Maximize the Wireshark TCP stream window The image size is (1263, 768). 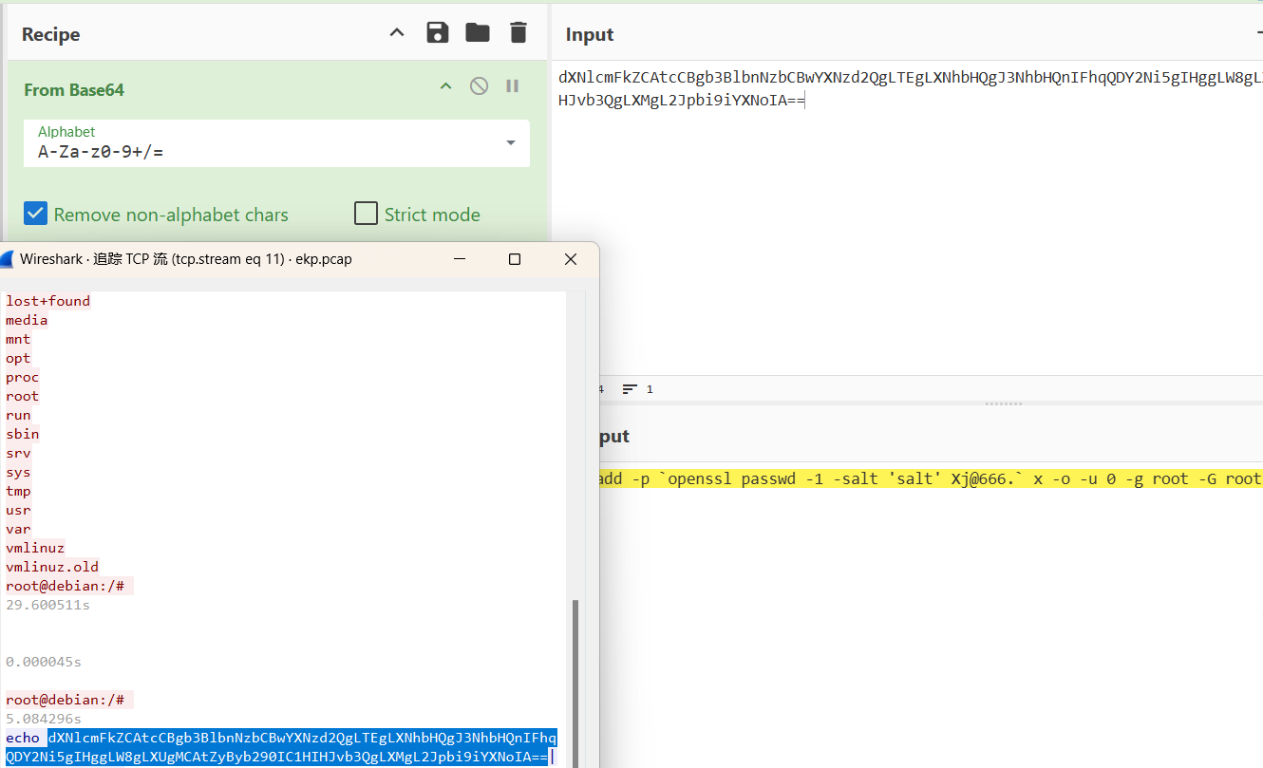click(515, 259)
